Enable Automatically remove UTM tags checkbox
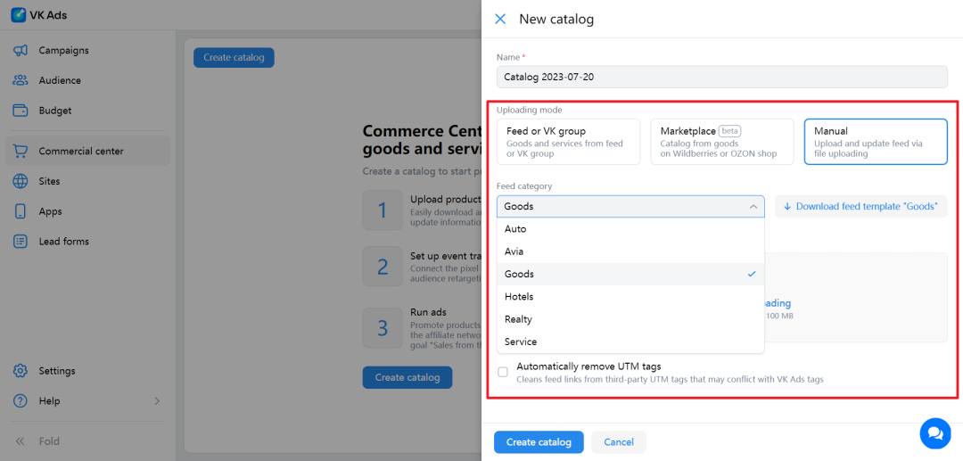The height and width of the screenshot is (461, 963). [x=503, y=372]
